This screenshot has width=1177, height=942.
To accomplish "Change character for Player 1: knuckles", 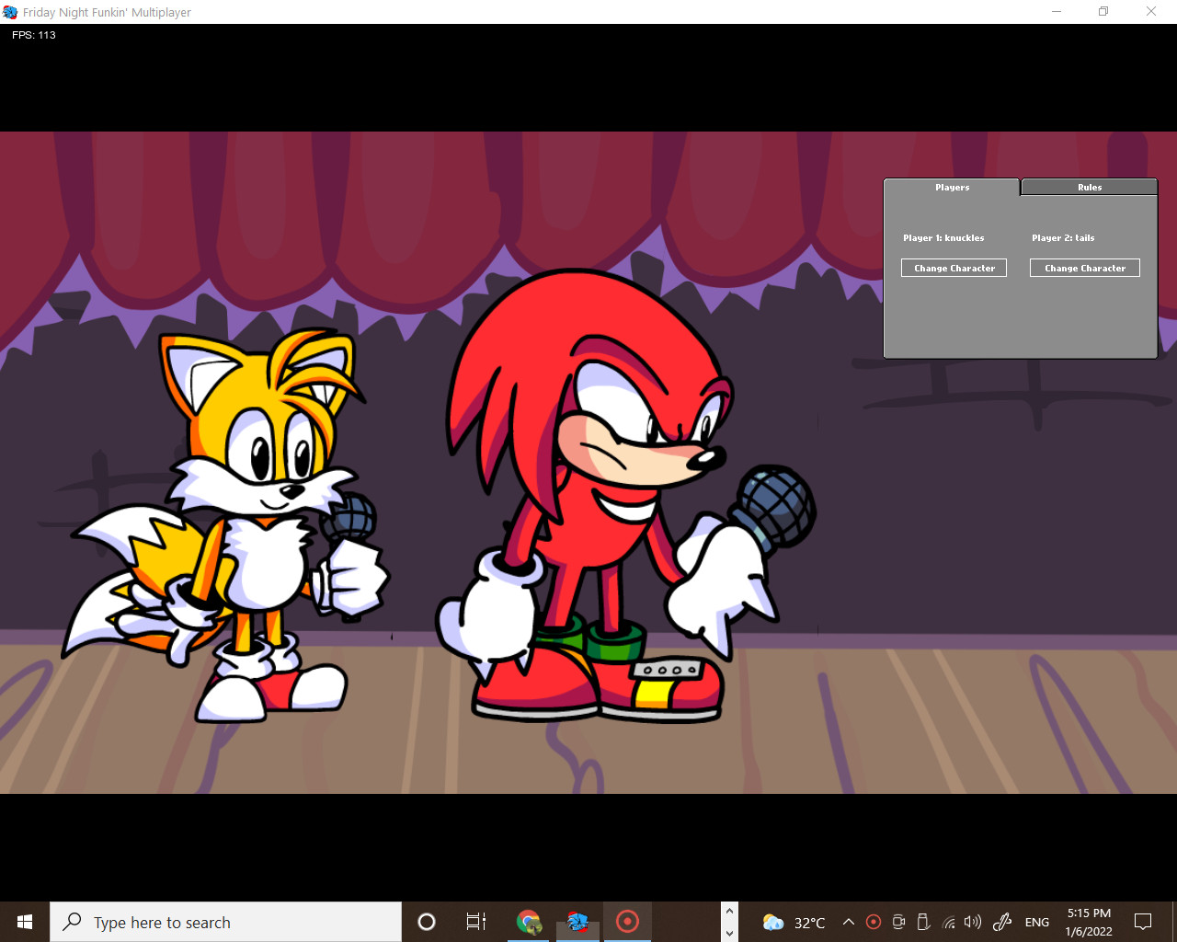I will 954,268.
